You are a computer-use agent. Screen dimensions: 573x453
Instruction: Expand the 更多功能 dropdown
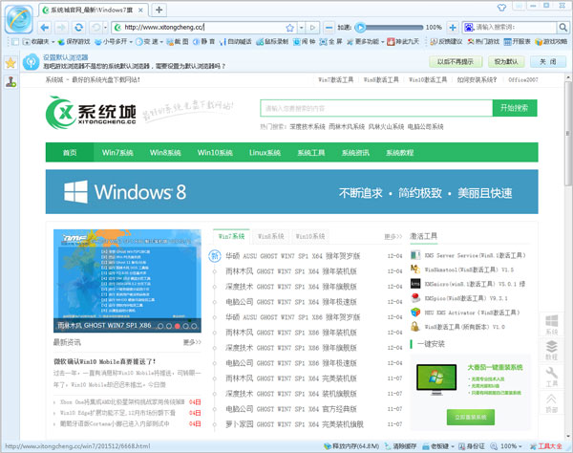coord(383,42)
